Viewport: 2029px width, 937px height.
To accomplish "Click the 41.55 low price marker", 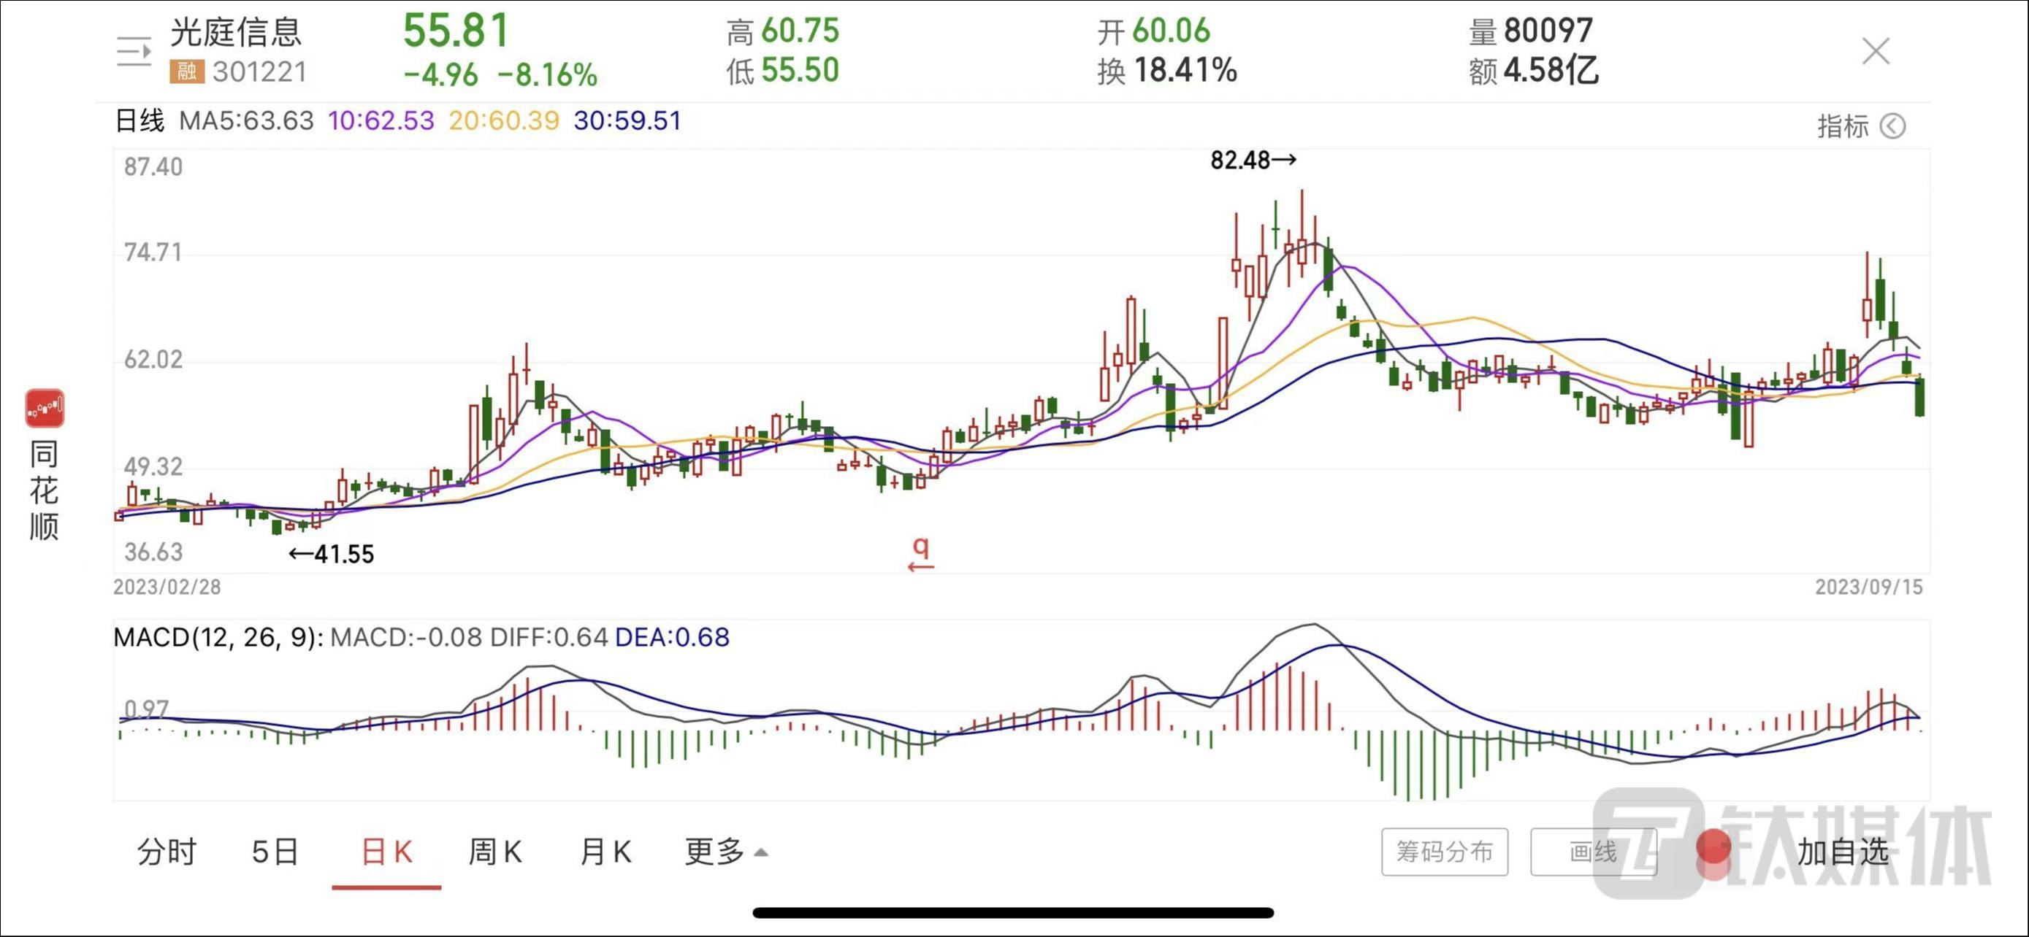I will click(x=332, y=555).
